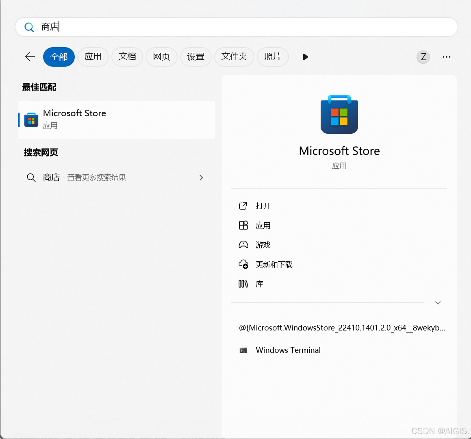Click into the search field containing 商店
Screen dimensions: 471x439
pos(237,27)
